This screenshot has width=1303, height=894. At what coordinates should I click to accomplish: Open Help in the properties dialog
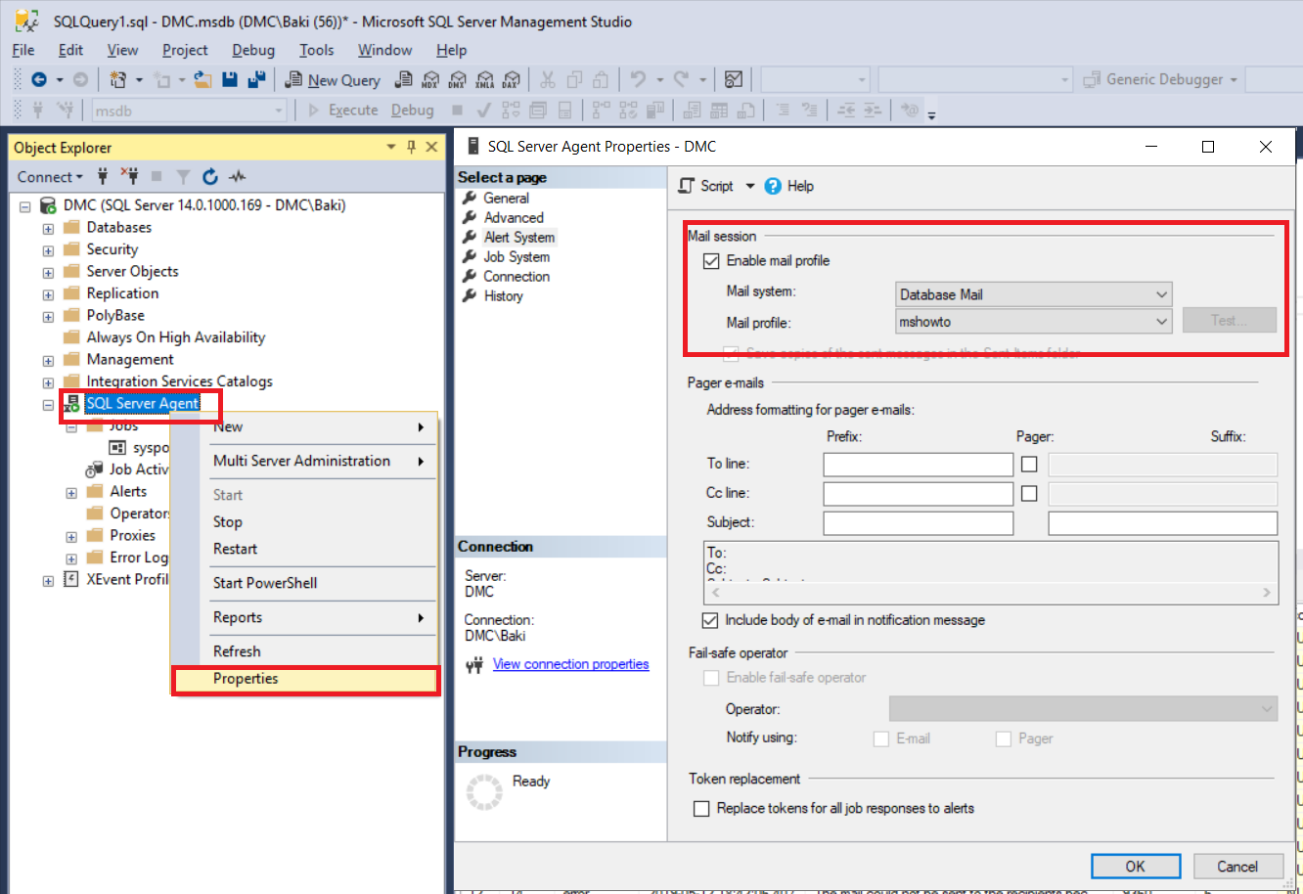pyautogui.click(x=789, y=186)
